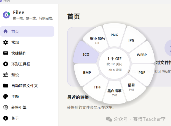
Task: Choose TIFF in the radial menu
Action: (97, 87)
